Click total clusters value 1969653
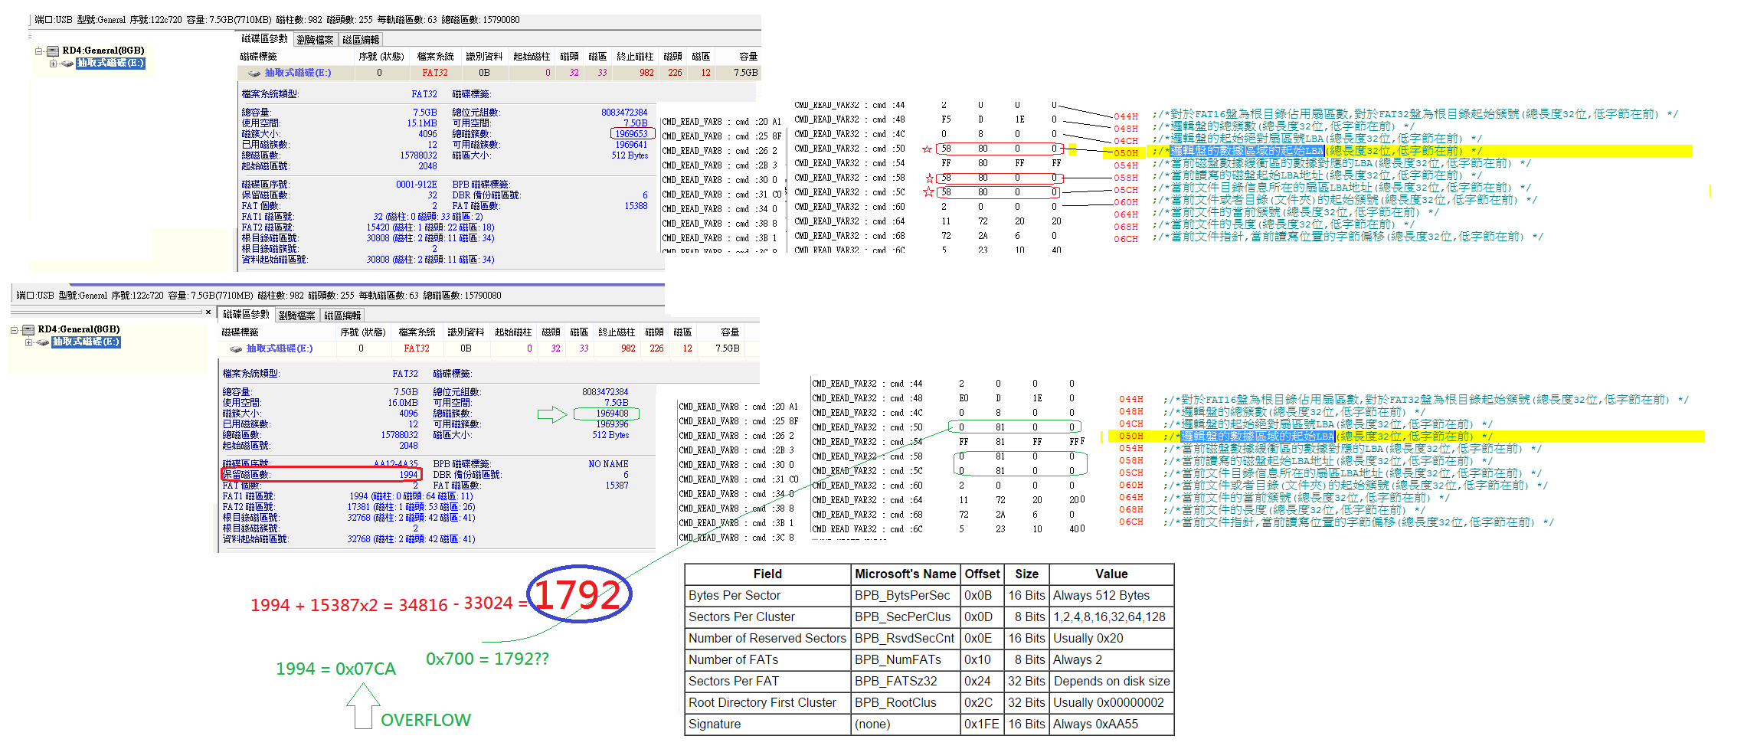Screen dimensions: 1757x749 tap(632, 134)
